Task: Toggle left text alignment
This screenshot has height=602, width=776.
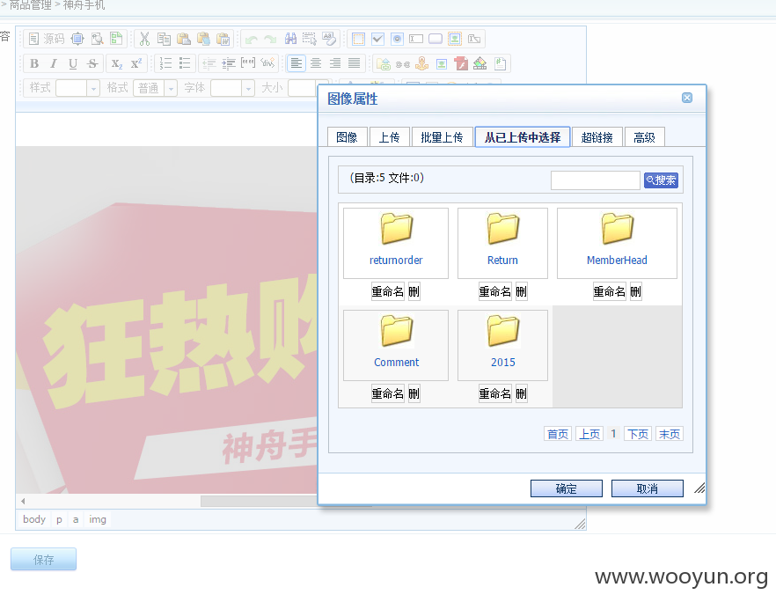Action: [x=296, y=63]
